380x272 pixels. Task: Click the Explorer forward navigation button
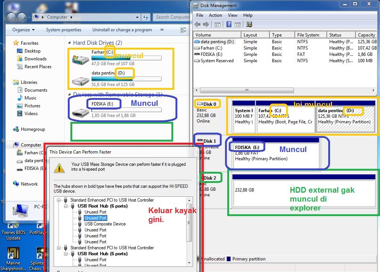click(22, 17)
